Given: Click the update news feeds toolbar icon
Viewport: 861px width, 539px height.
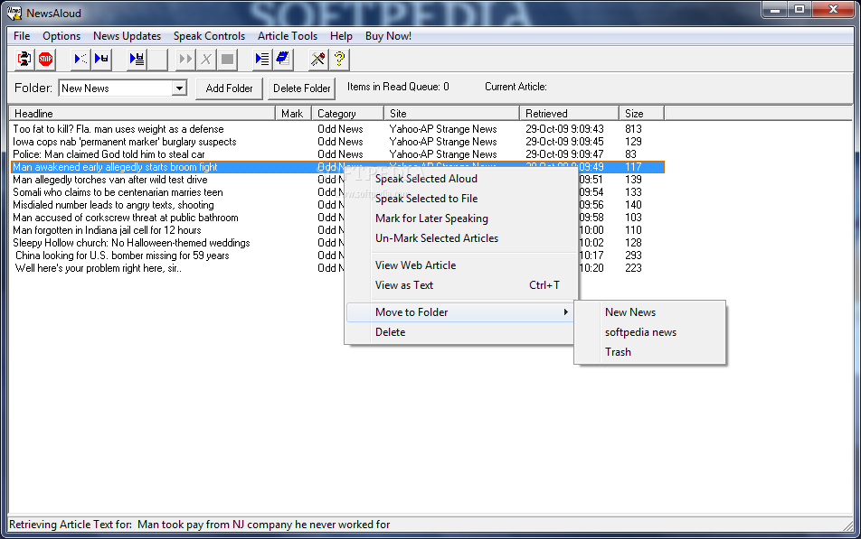Looking at the screenshot, I should click(x=24, y=59).
